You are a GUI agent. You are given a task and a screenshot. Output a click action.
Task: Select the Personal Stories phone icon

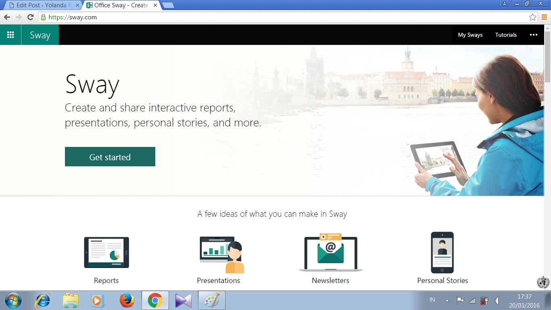(x=442, y=252)
